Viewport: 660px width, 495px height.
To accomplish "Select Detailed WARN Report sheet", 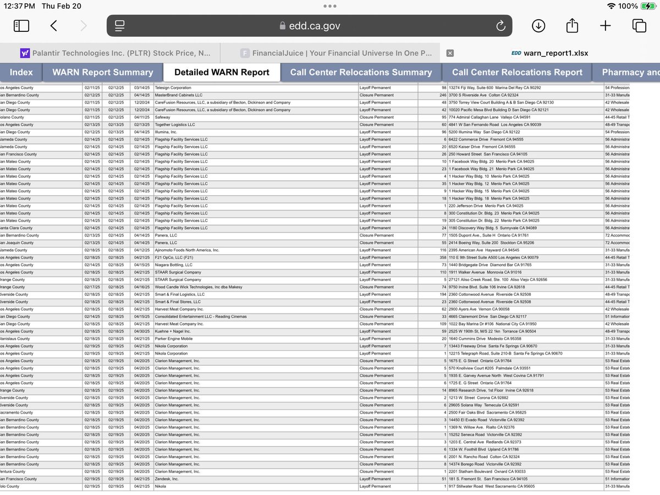I will (222, 72).
